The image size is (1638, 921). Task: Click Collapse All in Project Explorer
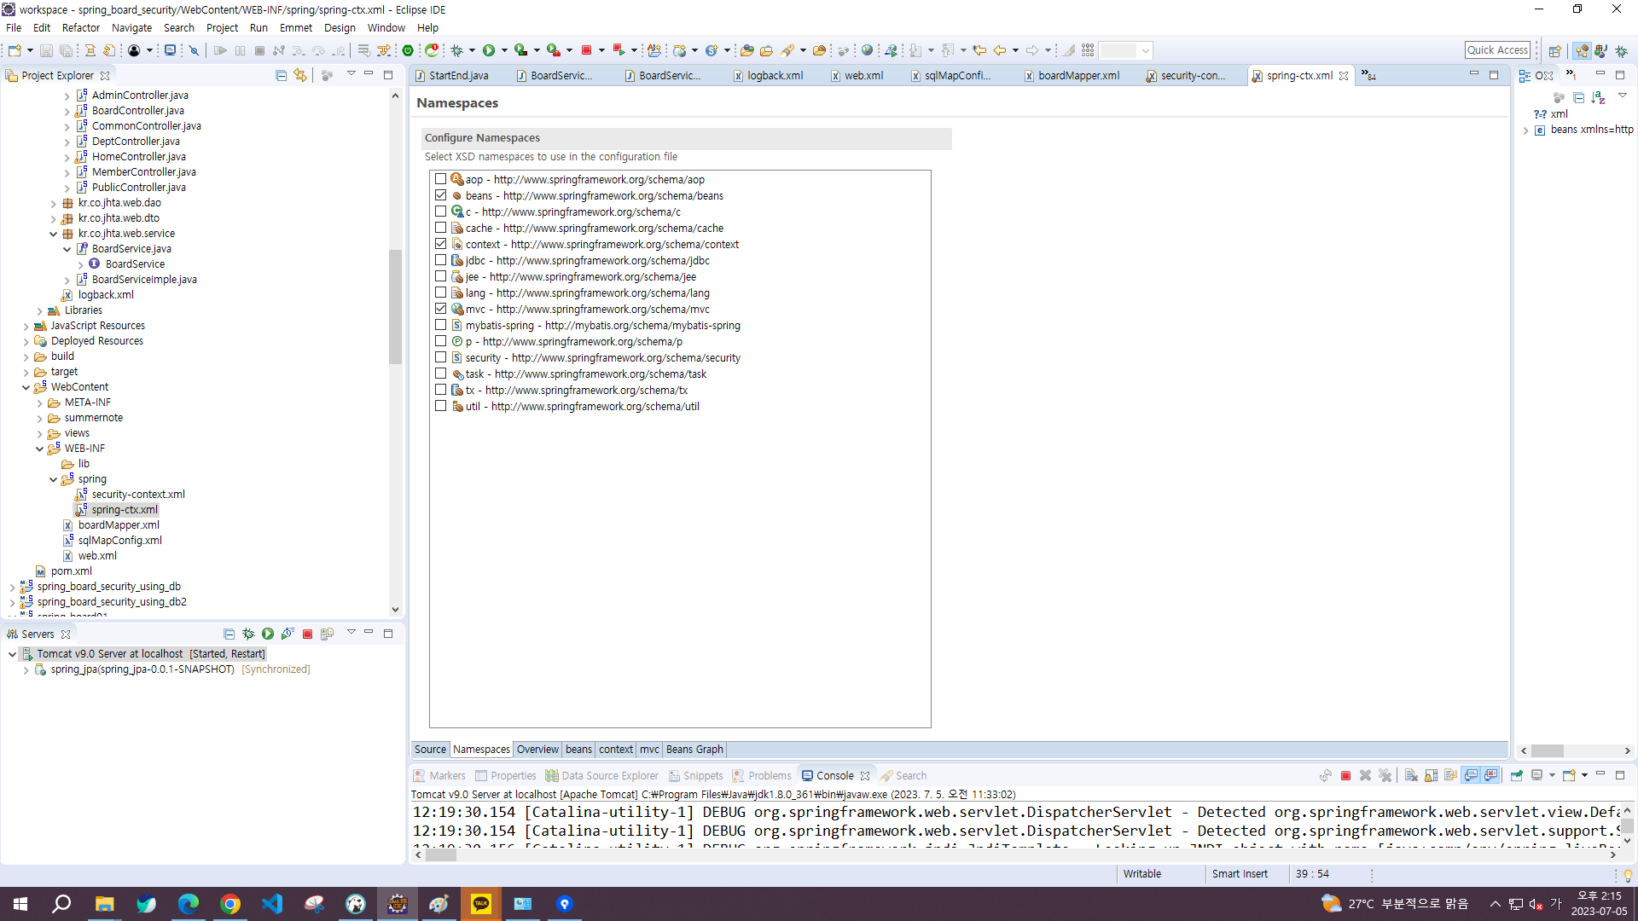[x=281, y=75]
